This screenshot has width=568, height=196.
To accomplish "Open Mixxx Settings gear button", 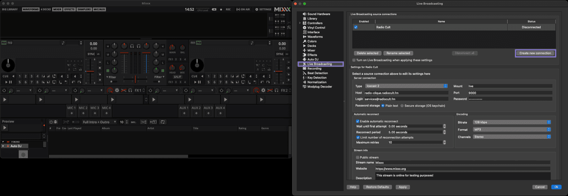I will (x=263, y=10).
